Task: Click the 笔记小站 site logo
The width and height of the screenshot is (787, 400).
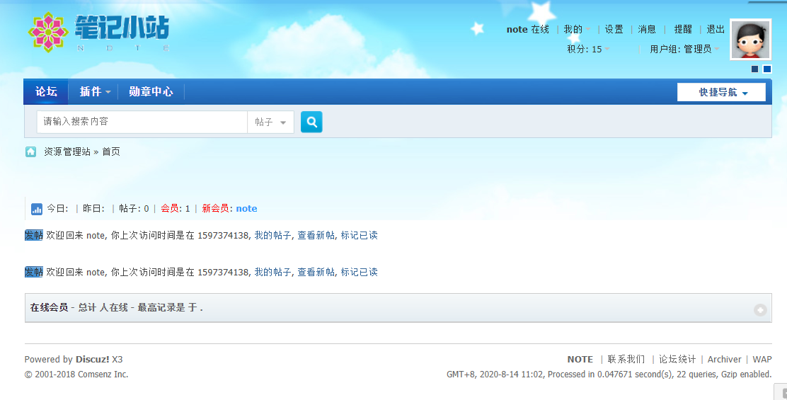Action: [99, 31]
